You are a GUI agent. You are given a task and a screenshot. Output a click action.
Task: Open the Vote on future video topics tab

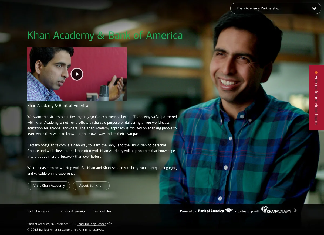(x=316, y=98)
